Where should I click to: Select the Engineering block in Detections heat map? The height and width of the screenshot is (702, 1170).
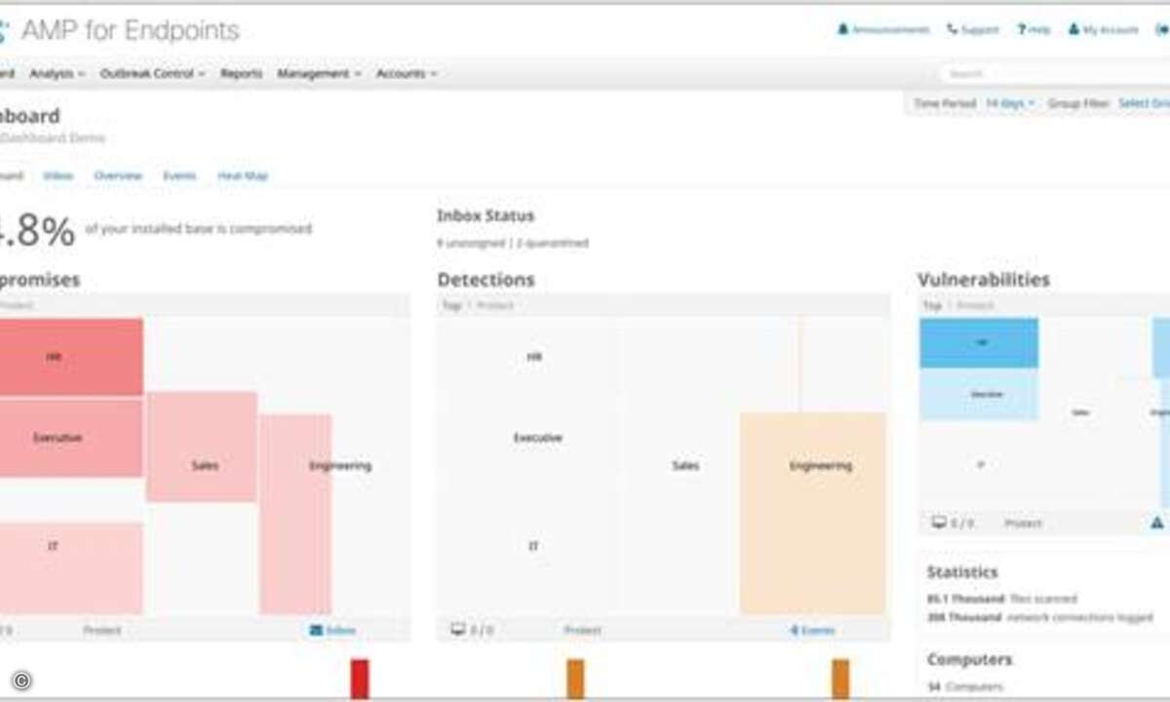click(813, 513)
